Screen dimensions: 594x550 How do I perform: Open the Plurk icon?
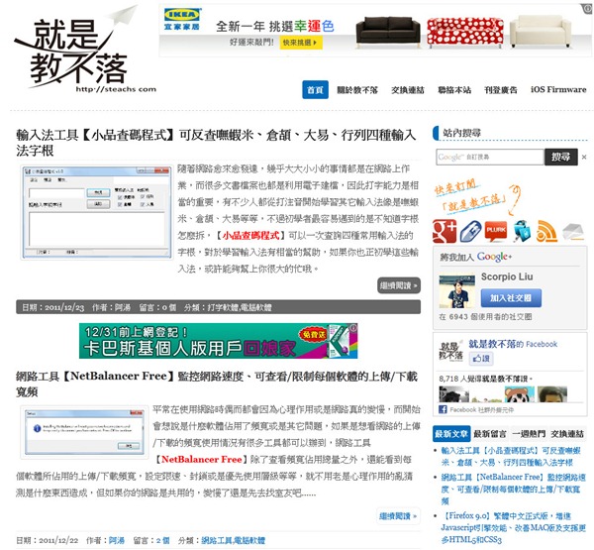coord(496,231)
